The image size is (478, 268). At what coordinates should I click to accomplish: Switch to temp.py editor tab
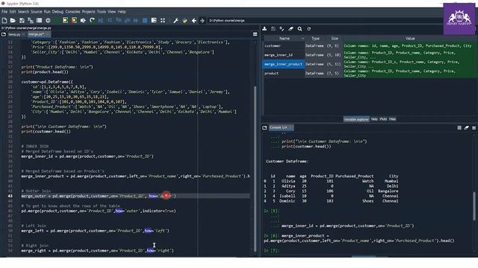(x=14, y=34)
